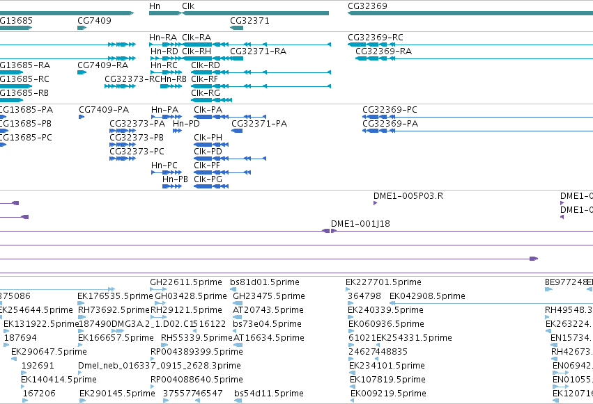Select the CG7409-RA transcript label

pyautogui.click(x=102, y=65)
